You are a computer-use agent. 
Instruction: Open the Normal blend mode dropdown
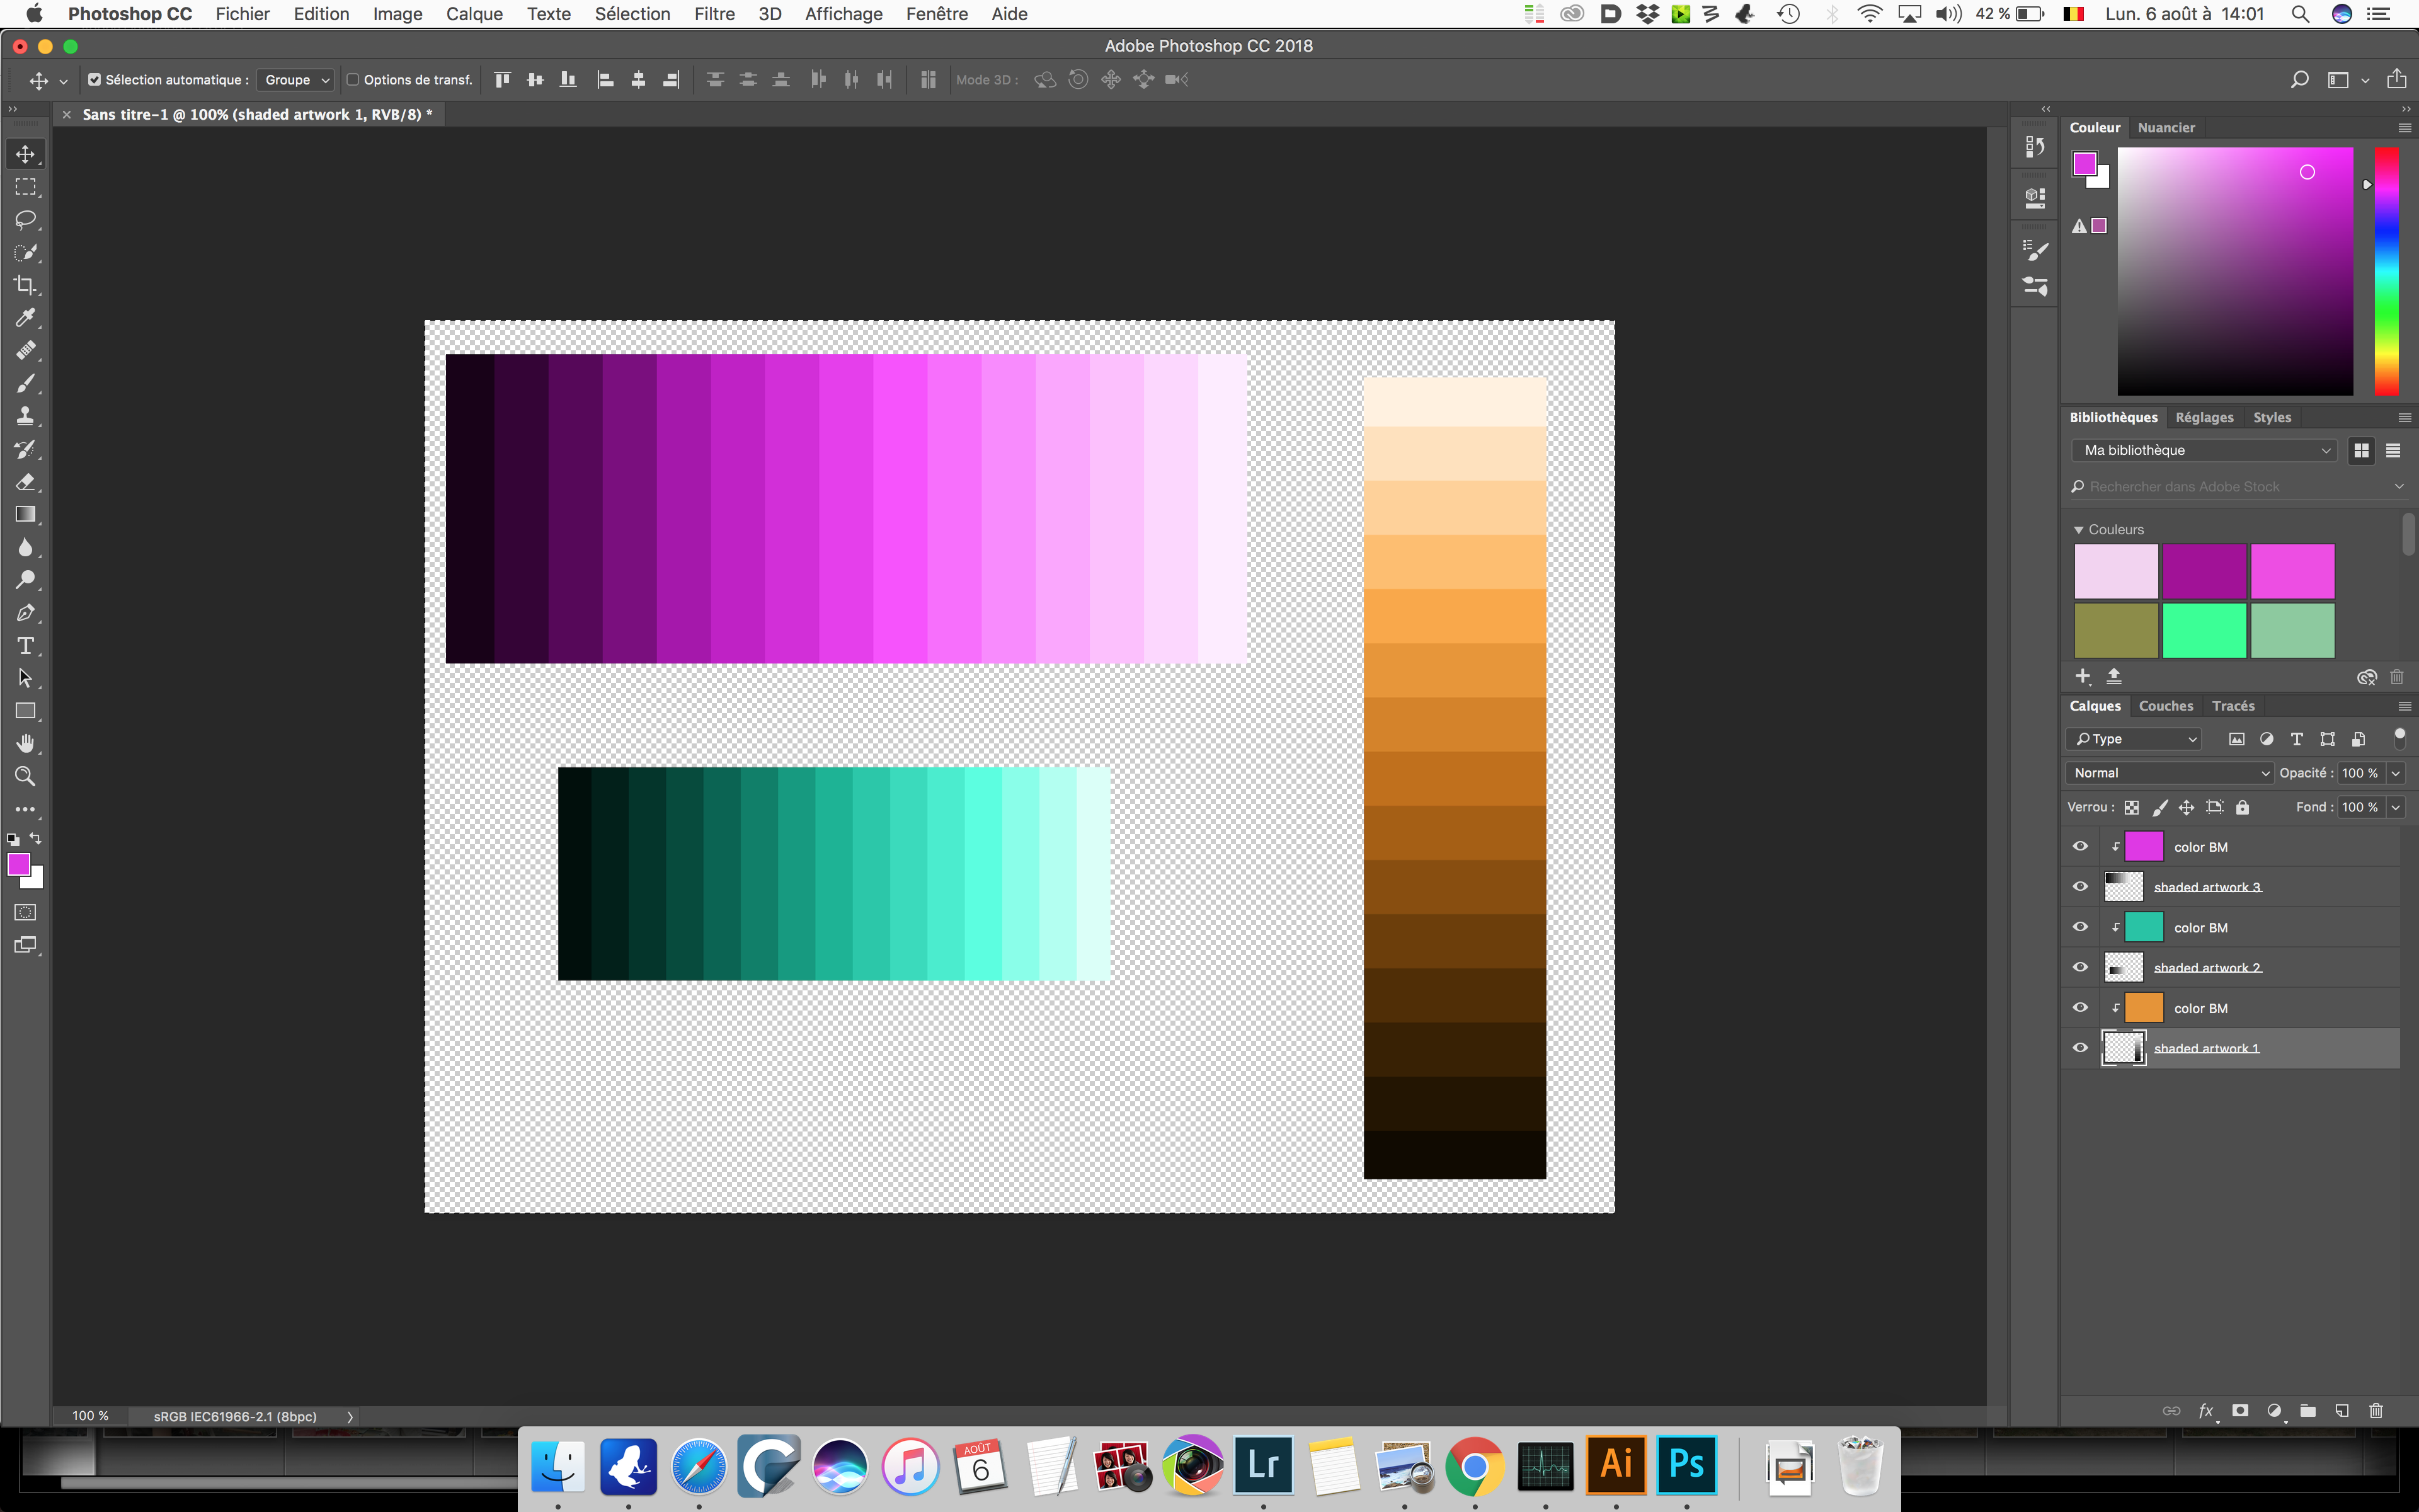click(2169, 773)
